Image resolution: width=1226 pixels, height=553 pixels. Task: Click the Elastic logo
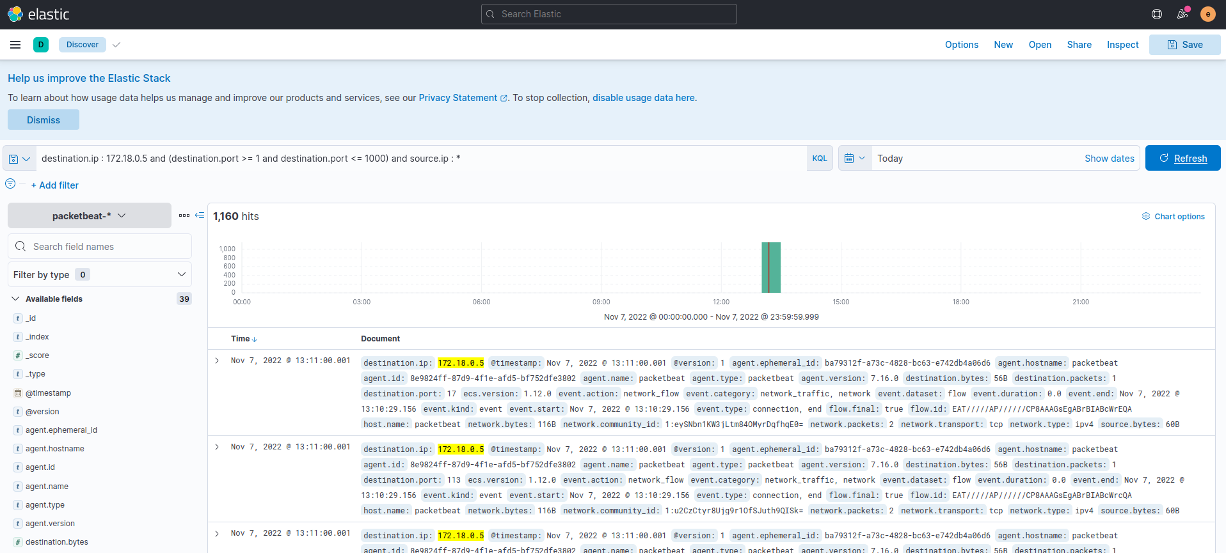(x=38, y=14)
